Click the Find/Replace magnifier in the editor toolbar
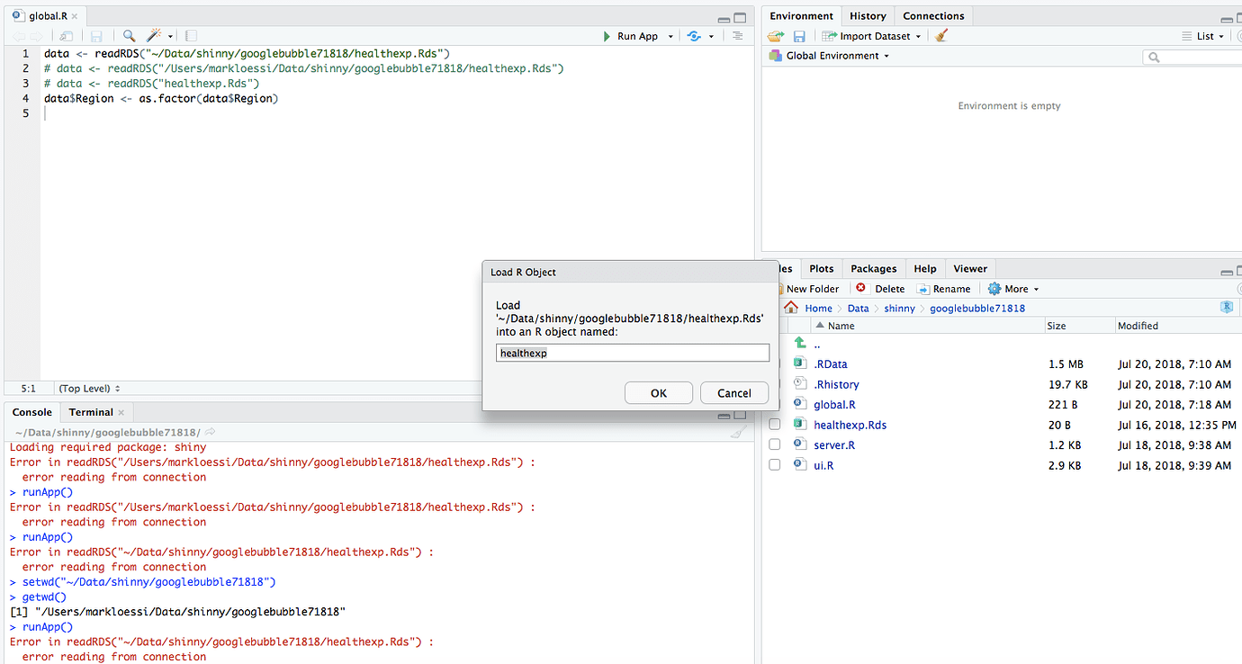 130,35
